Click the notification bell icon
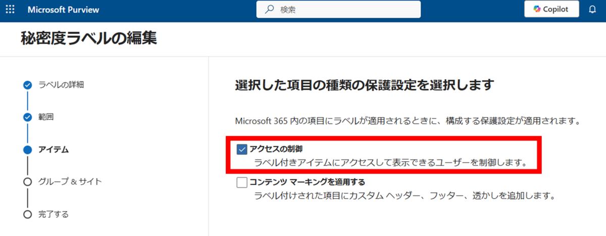This screenshot has width=606, height=236. [592, 10]
